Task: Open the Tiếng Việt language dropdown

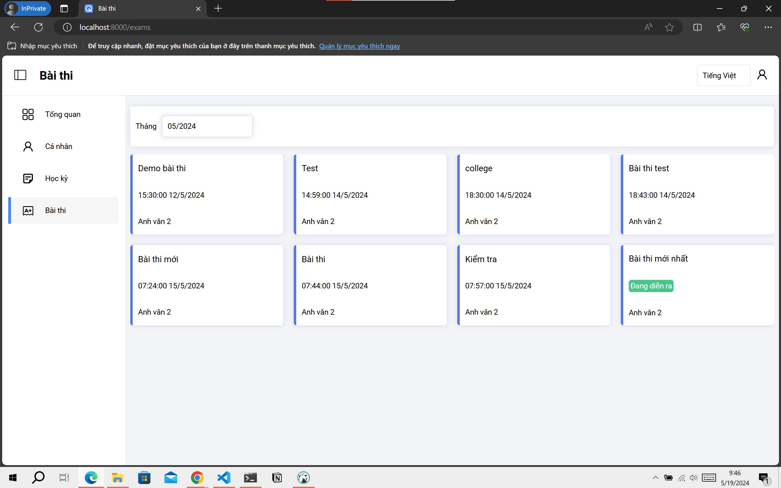Action: [x=723, y=75]
